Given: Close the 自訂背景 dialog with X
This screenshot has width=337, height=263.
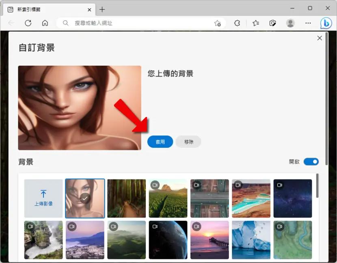Looking at the screenshot, I should click(320, 38).
